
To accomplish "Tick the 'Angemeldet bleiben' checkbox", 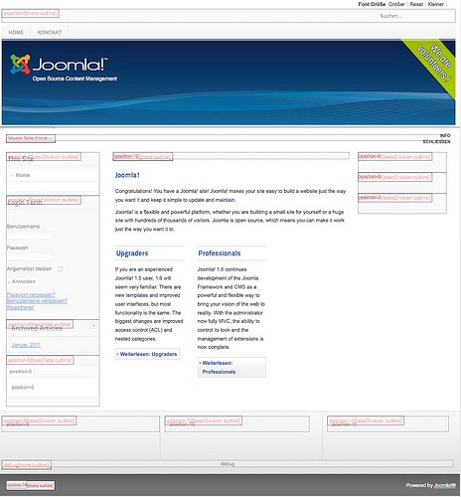I will coord(61,269).
